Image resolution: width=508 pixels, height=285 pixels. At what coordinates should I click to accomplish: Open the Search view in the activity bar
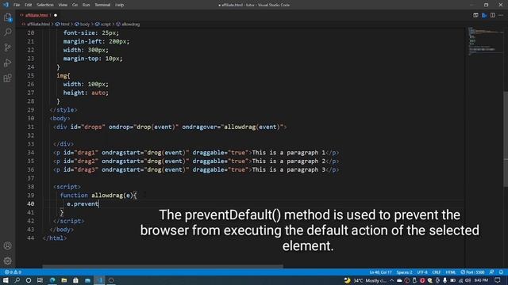pyautogui.click(x=7, y=32)
